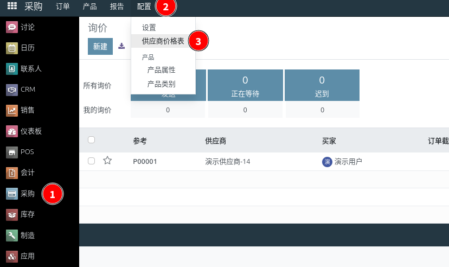Screen dimensions: 449x267
Task: Open the 应用 apps icon in sidebar
Action: pos(12,256)
